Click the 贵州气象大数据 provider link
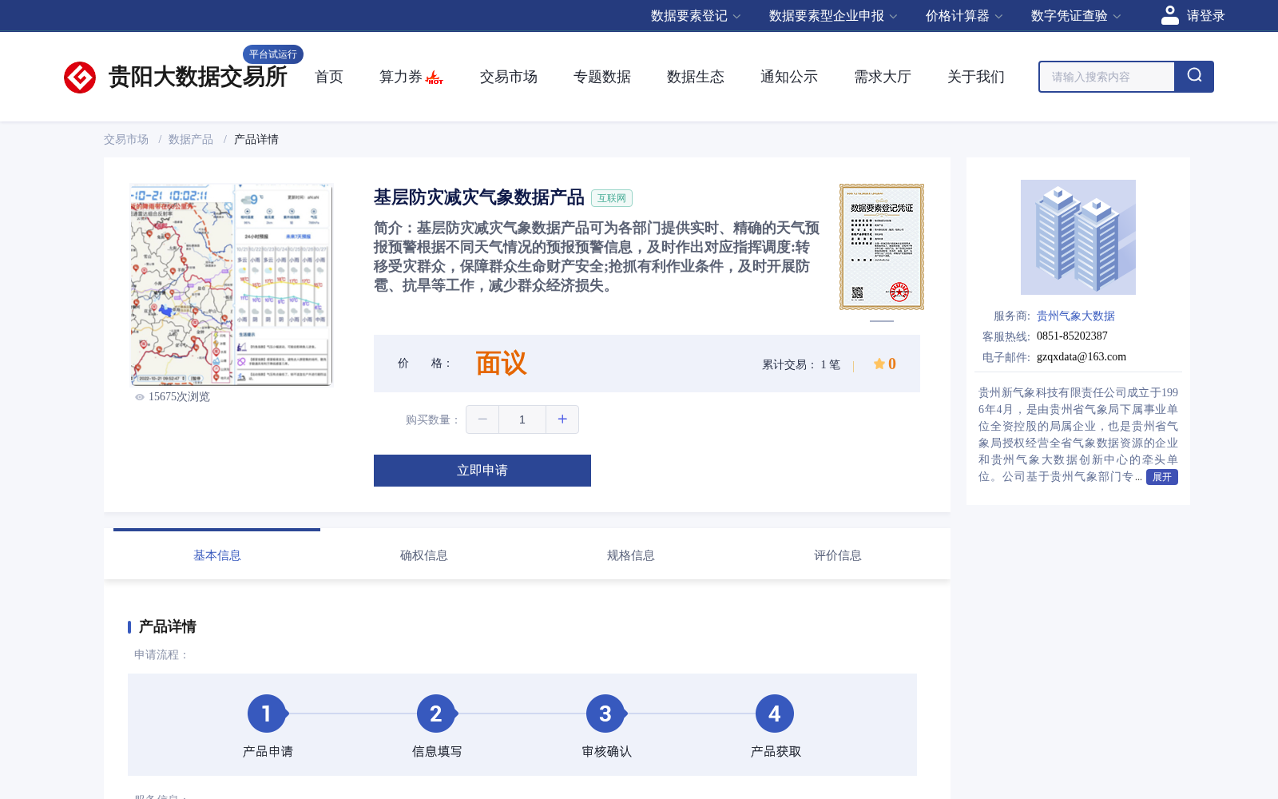The image size is (1278, 799). click(x=1076, y=316)
